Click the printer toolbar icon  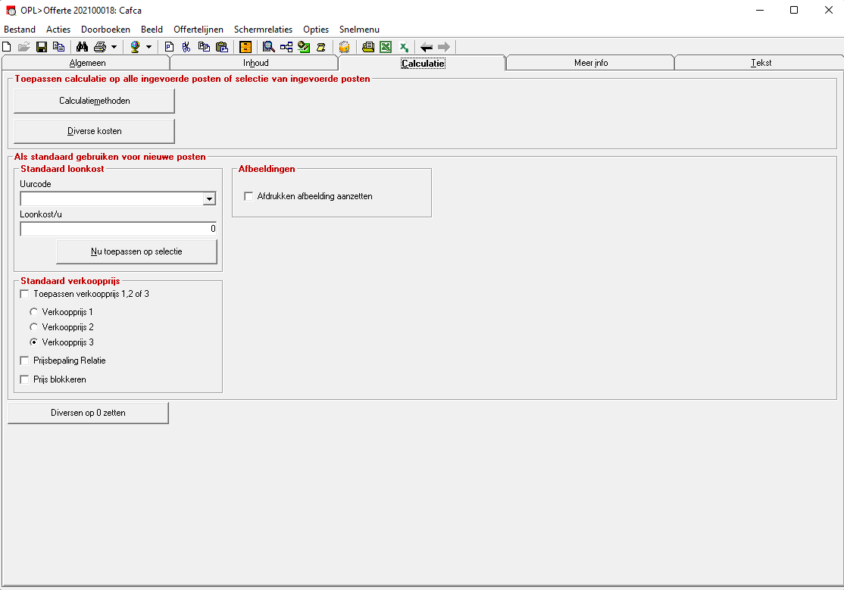[x=100, y=47]
